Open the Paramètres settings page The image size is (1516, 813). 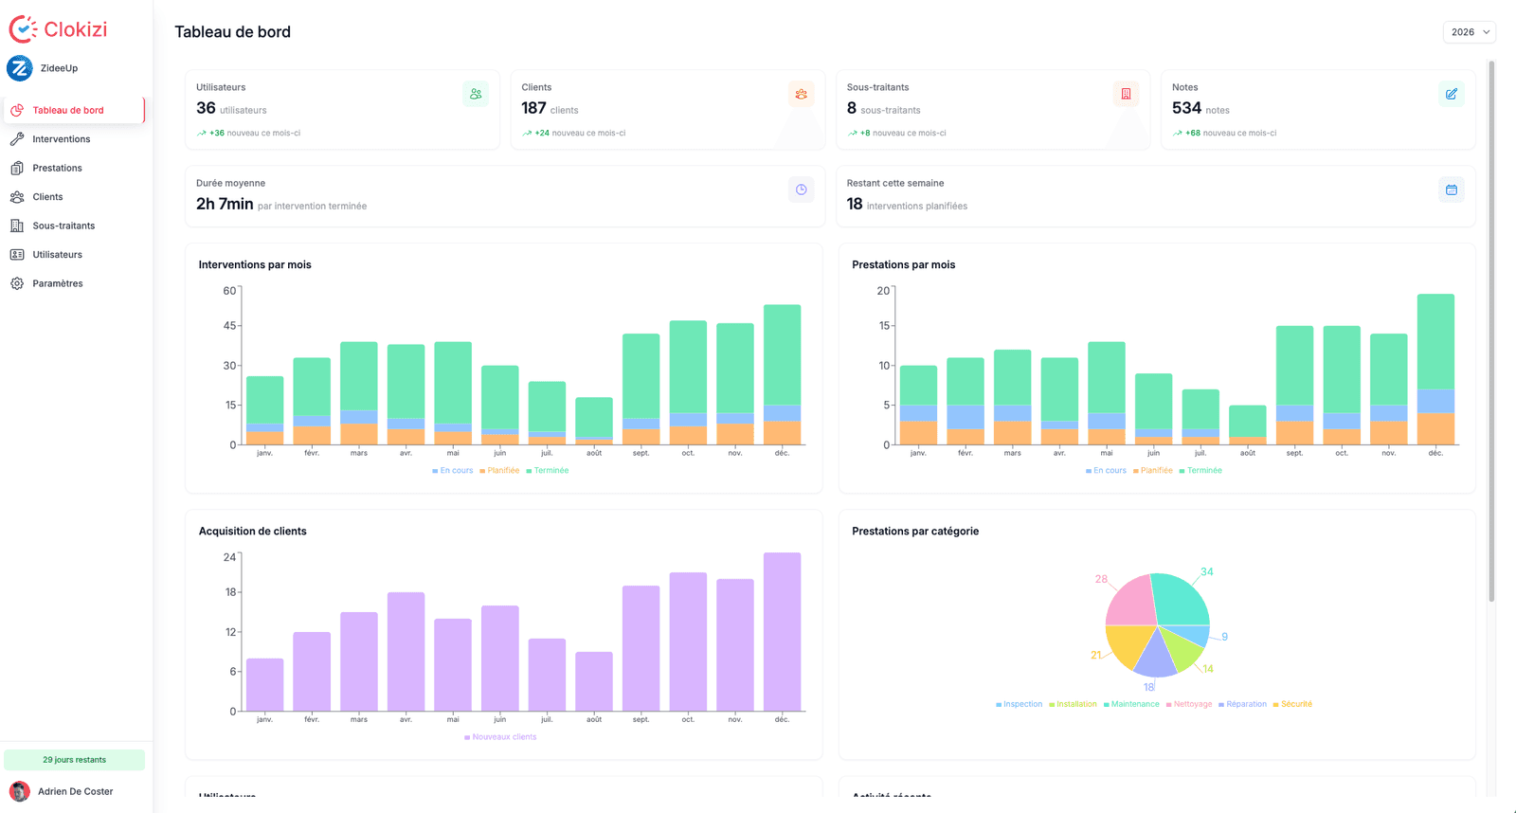coord(74,283)
